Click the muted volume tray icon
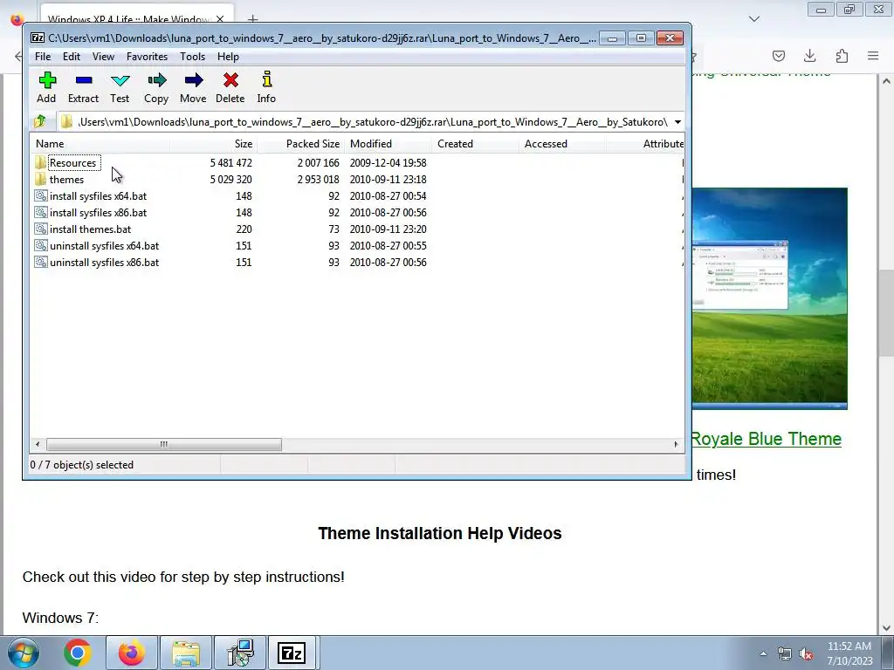 tap(806, 654)
